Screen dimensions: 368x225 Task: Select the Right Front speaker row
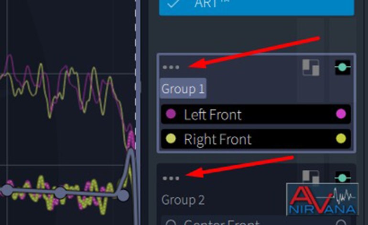[256, 139]
